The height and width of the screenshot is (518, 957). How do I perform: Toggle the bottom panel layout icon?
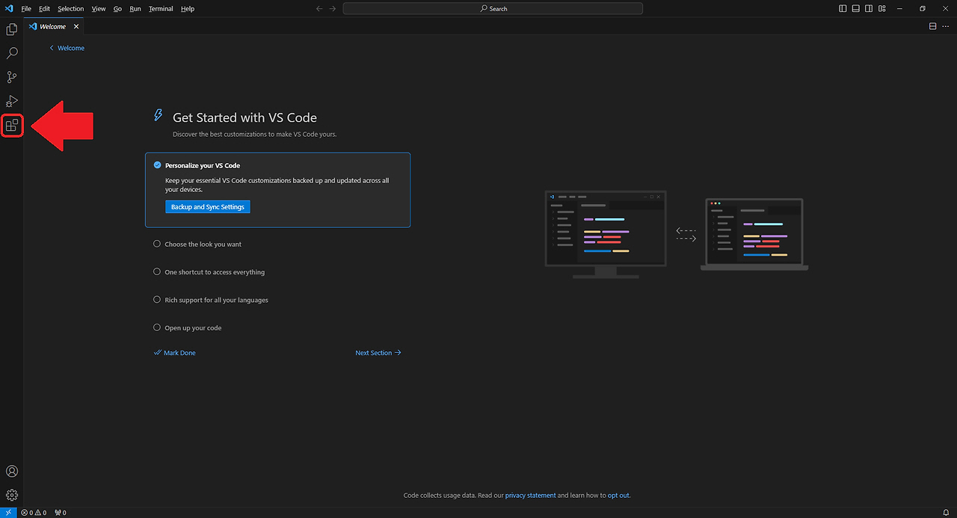pos(856,8)
